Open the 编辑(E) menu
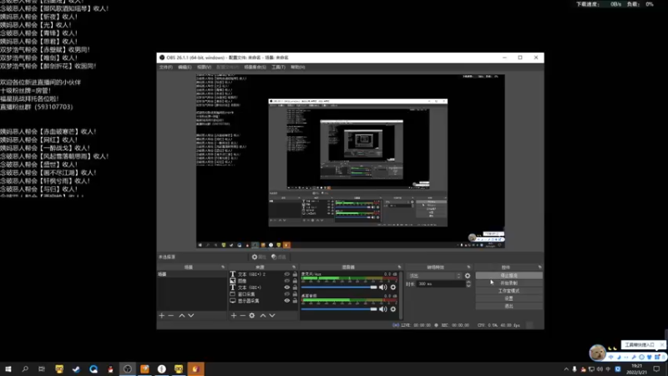The width and height of the screenshot is (668, 376). [x=185, y=68]
